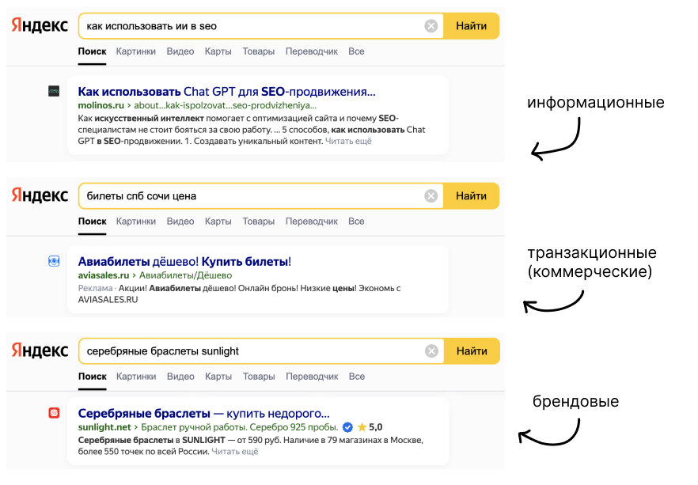This screenshot has width=698, height=485.
Task: Click 'Читать ещё' in the Sunlight snippet
Action: click(234, 452)
